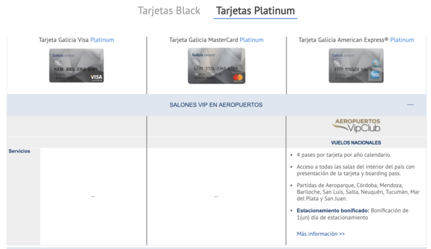Screen dimensions: 431x249
Task: Click the Platinum link beside Galicia MasterCard
Action: pyautogui.click(x=251, y=40)
